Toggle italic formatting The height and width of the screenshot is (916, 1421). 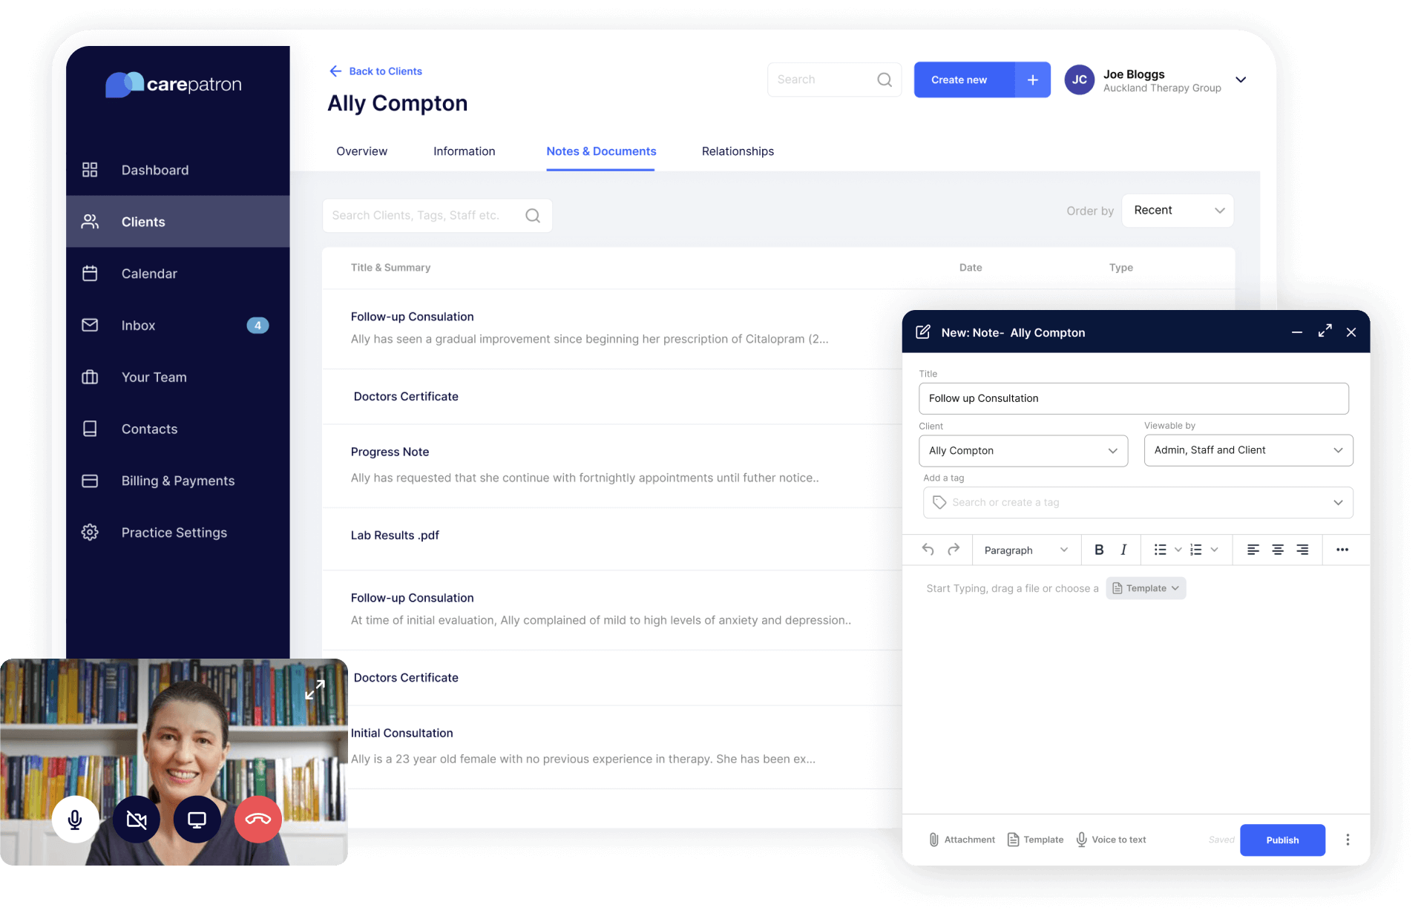click(1123, 550)
